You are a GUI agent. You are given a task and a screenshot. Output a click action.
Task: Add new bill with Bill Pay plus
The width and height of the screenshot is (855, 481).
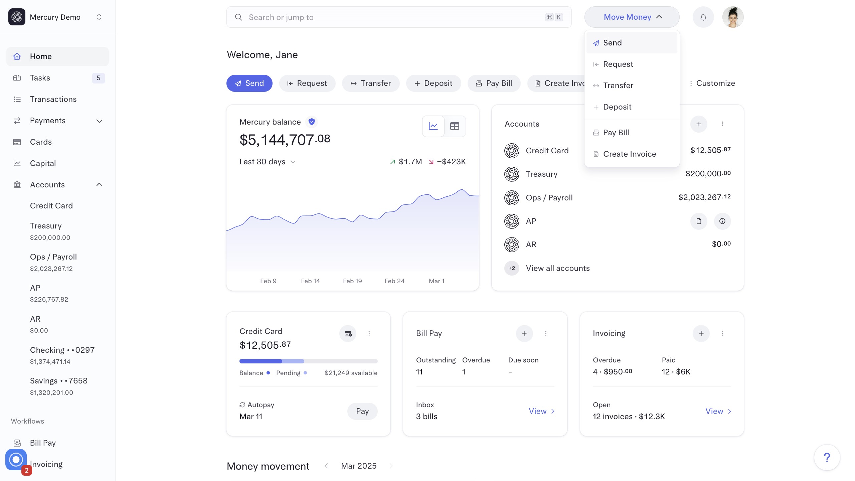click(524, 333)
